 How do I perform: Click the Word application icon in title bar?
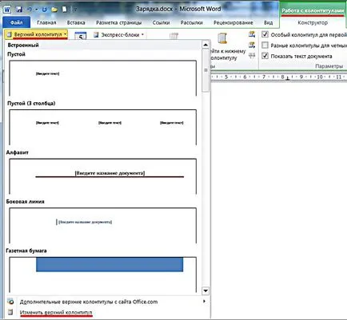[x=7, y=10]
